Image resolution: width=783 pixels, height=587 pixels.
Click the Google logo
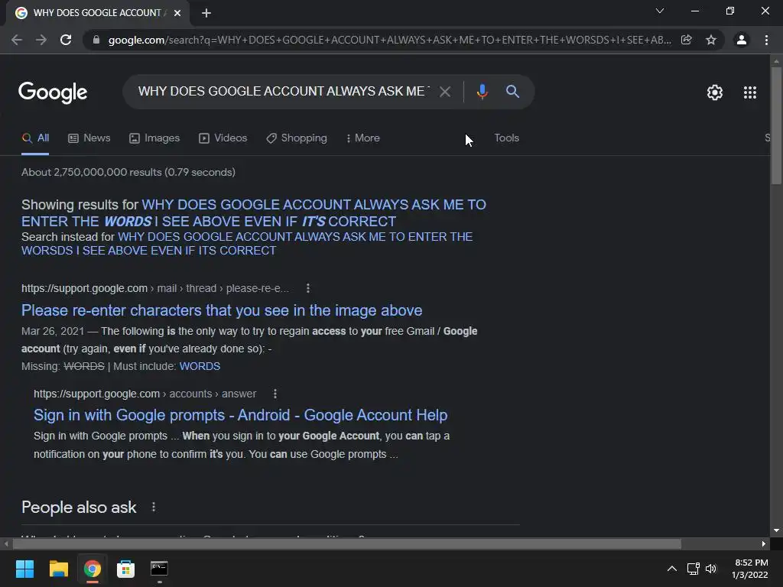click(x=53, y=92)
